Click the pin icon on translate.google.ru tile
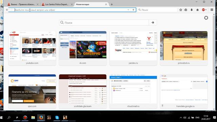 point(162,106)
